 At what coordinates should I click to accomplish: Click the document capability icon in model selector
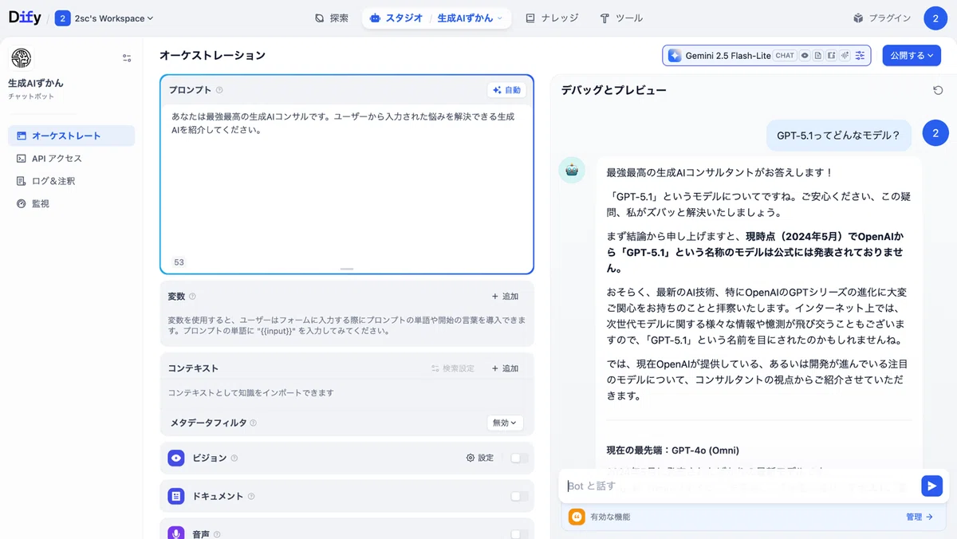818,56
